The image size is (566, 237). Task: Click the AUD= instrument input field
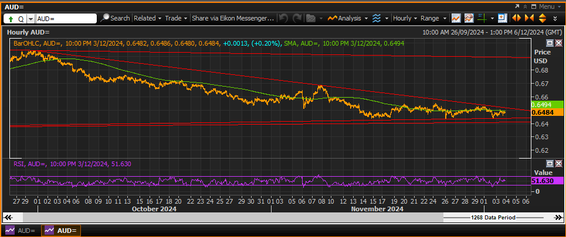[66, 18]
